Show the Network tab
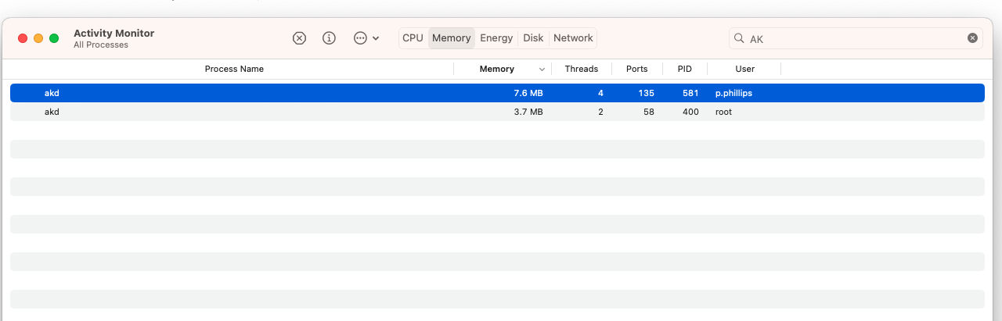This screenshot has height=321, width=1002. click(573, 38)
